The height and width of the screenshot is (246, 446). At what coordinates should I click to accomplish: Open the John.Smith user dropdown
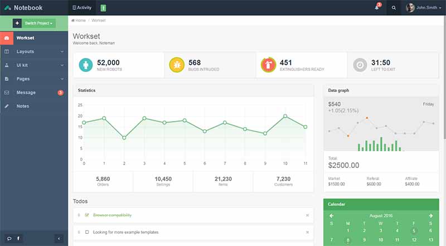pos(424,8)
